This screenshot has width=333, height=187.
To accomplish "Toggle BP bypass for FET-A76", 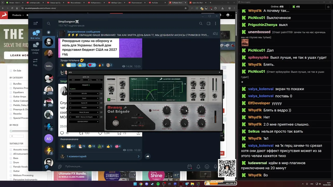I will (x=101, y=94).
